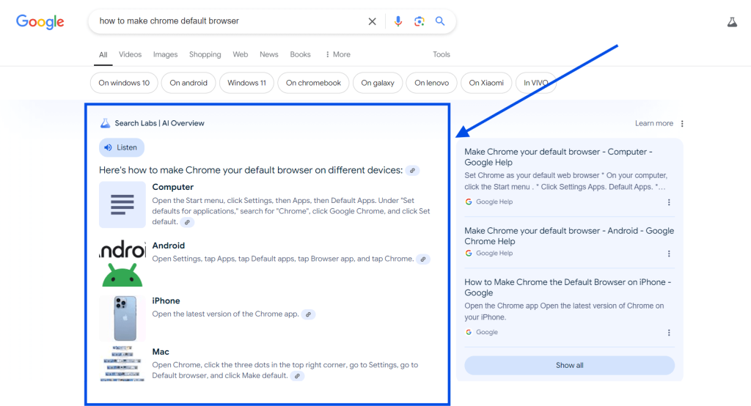Open options menu for Computer Google Help result
Image resolution: width=751 pixels, height=406 pixels.
pyautogui.click(x=669, y=202)
